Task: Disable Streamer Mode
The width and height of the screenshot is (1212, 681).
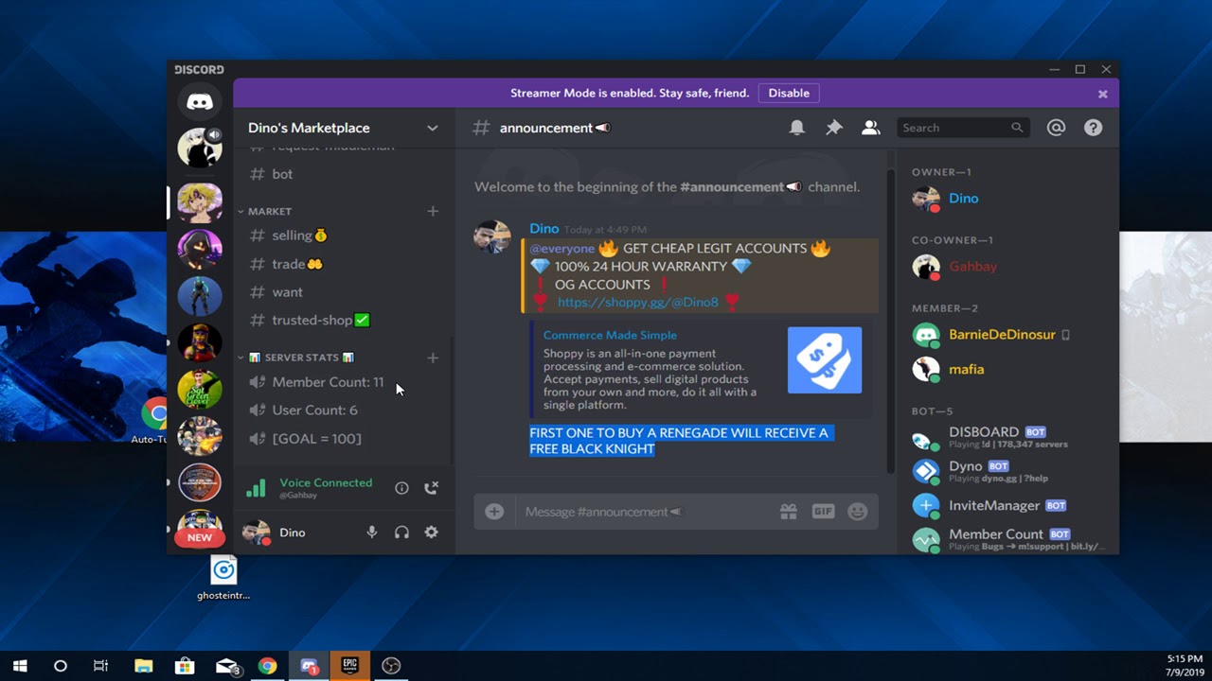Action: [789, 93]
